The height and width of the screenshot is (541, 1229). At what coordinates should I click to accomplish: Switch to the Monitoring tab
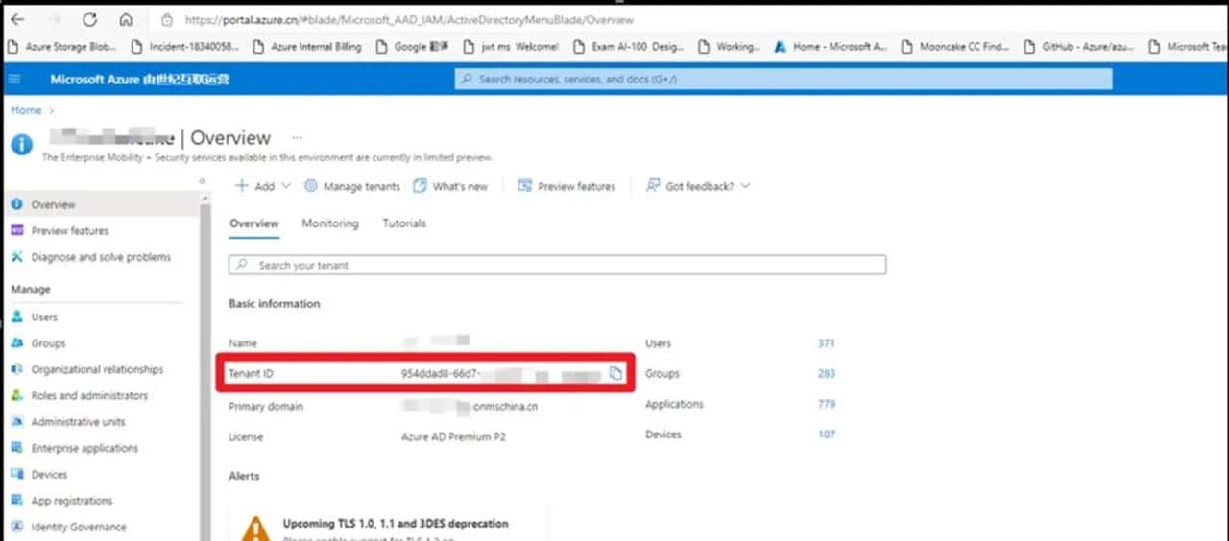(x=330, y=223)
